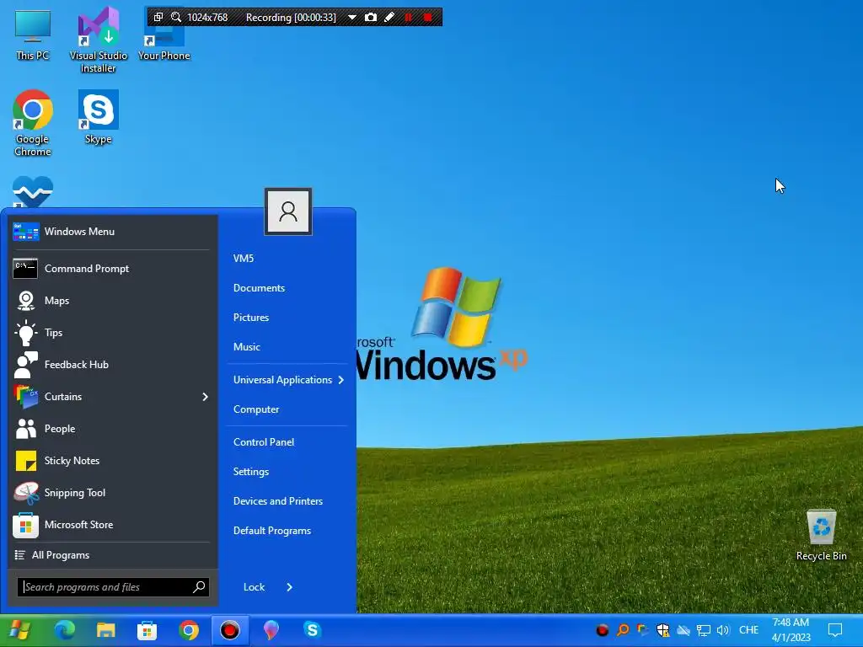Click the search magnifier icon in Start menu
This screenshot has height=647, width=863.
[x=199, y=587]
